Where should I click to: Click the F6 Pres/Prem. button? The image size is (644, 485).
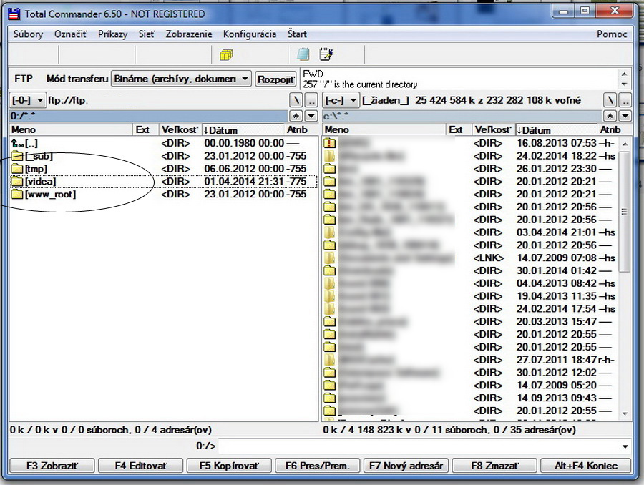click(318, 466)
